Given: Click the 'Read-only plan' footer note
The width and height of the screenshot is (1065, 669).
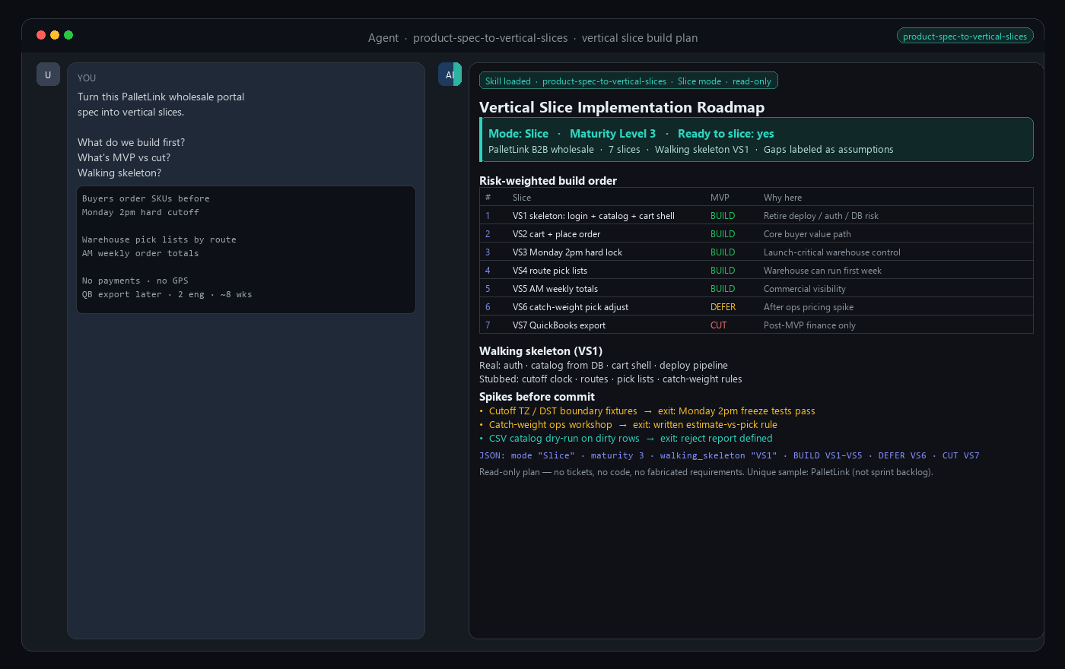Looking at the screenshot, I should tap(706, 472).
